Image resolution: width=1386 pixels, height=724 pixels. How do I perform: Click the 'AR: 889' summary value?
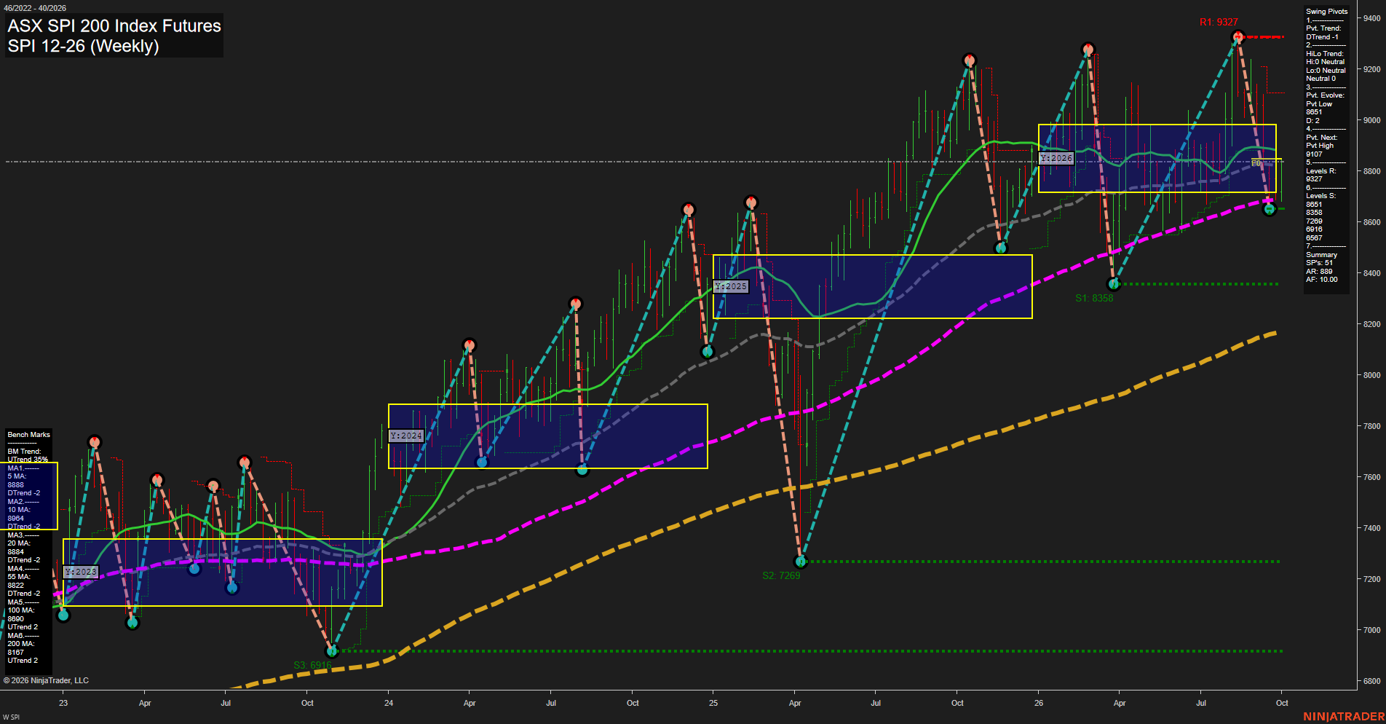click(1319, 272)
